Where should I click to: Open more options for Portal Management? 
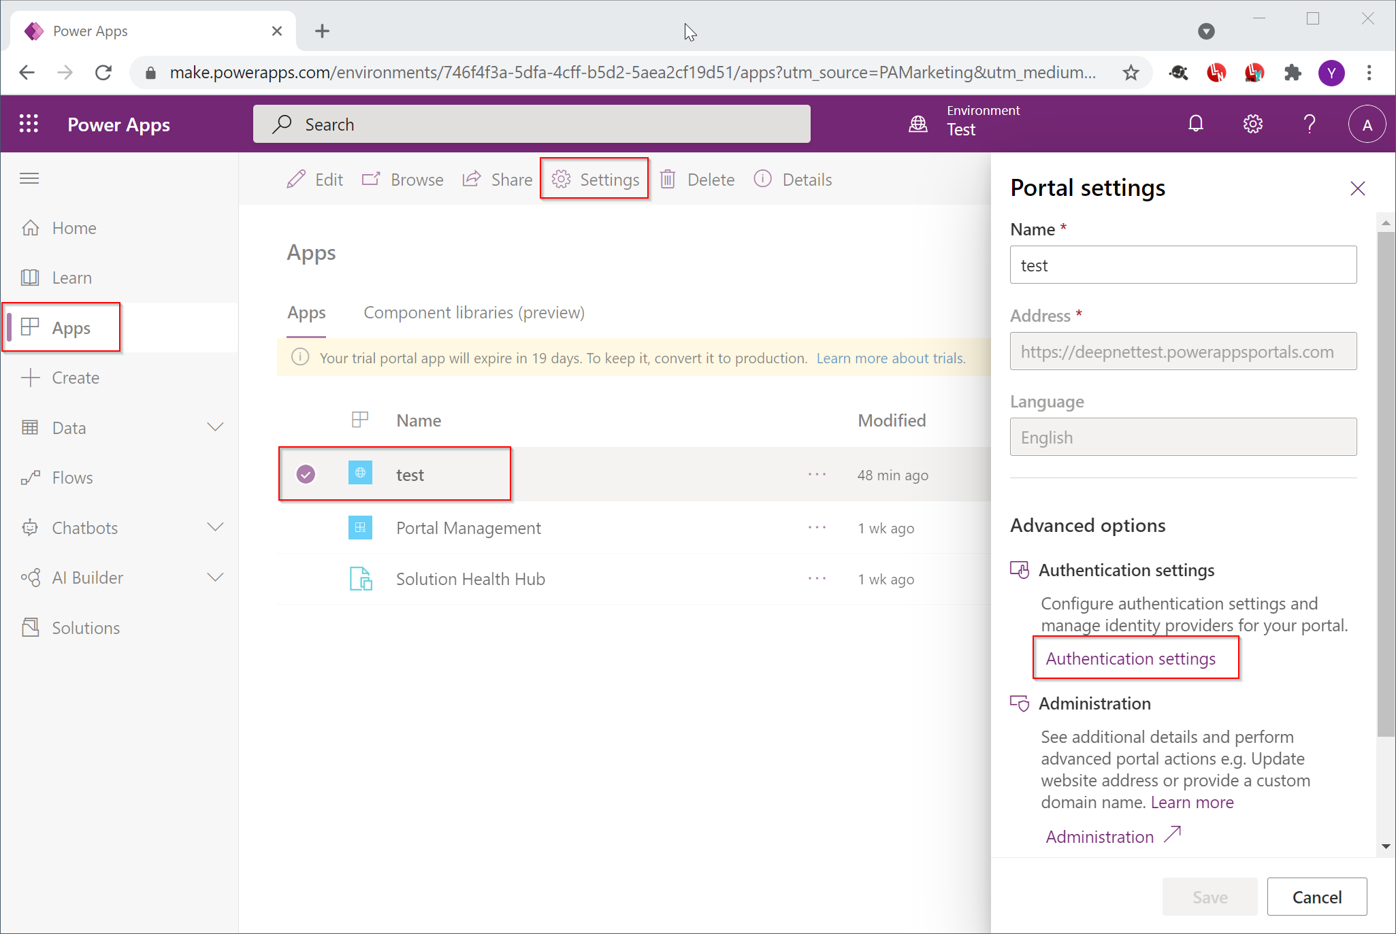[817, 528]
